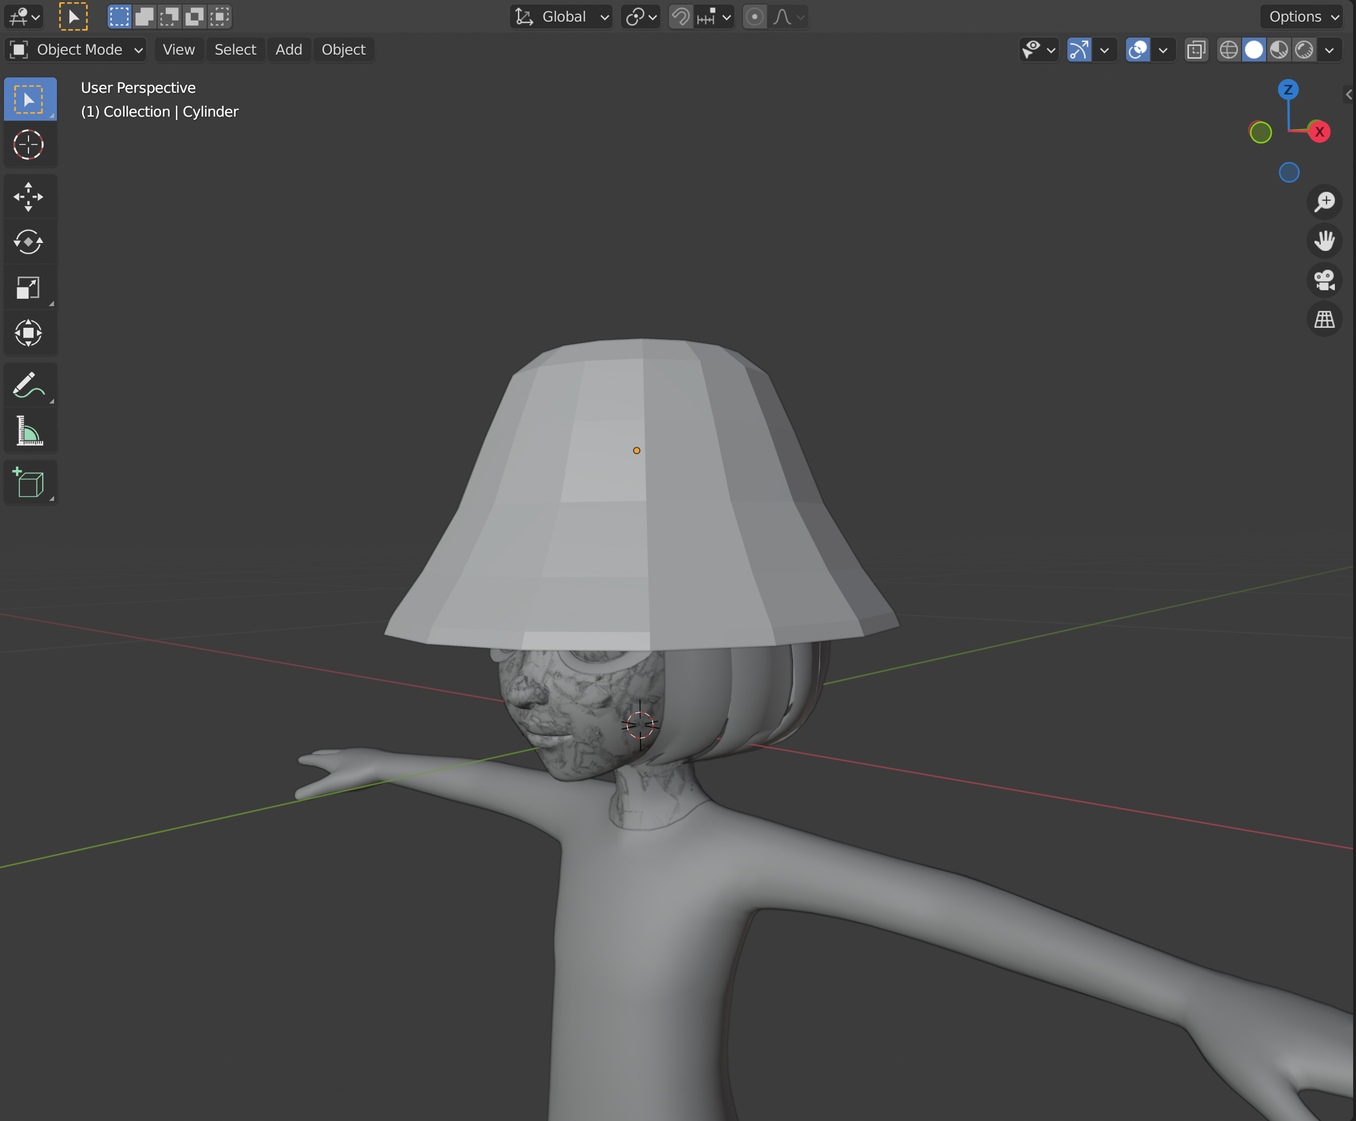Activate the 3D Cursor tool
The width and height of the screenshot is (1356, 1121).
click(x=30, y=145)
